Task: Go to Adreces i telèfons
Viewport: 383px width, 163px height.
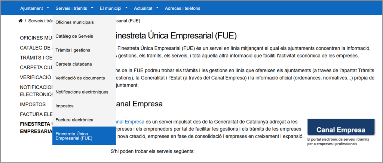Action: [183, 8]
